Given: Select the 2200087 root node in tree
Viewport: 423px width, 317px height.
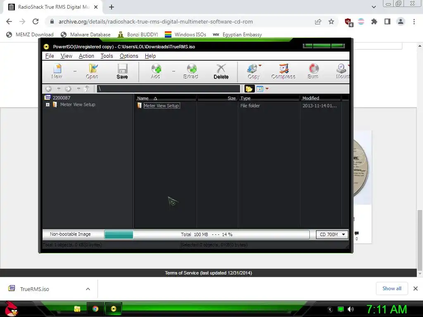Looking at the screenshot, I should pyautogui.click(x=62, y=98).
